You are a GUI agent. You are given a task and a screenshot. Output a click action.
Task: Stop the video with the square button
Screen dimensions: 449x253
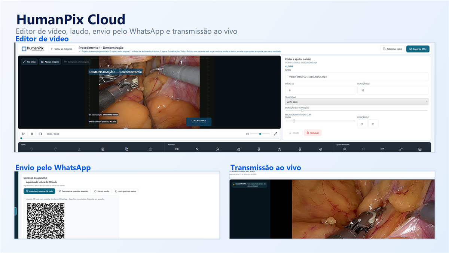tap(40, 134)
